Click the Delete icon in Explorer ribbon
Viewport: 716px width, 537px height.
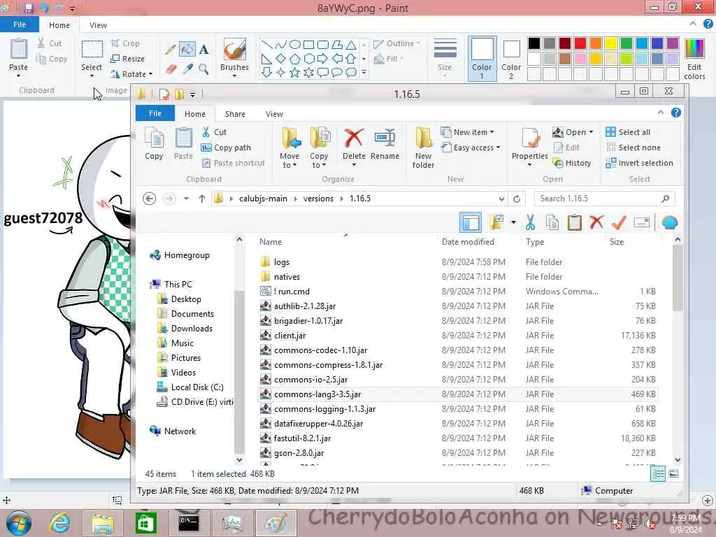click(x=354, y=138)
